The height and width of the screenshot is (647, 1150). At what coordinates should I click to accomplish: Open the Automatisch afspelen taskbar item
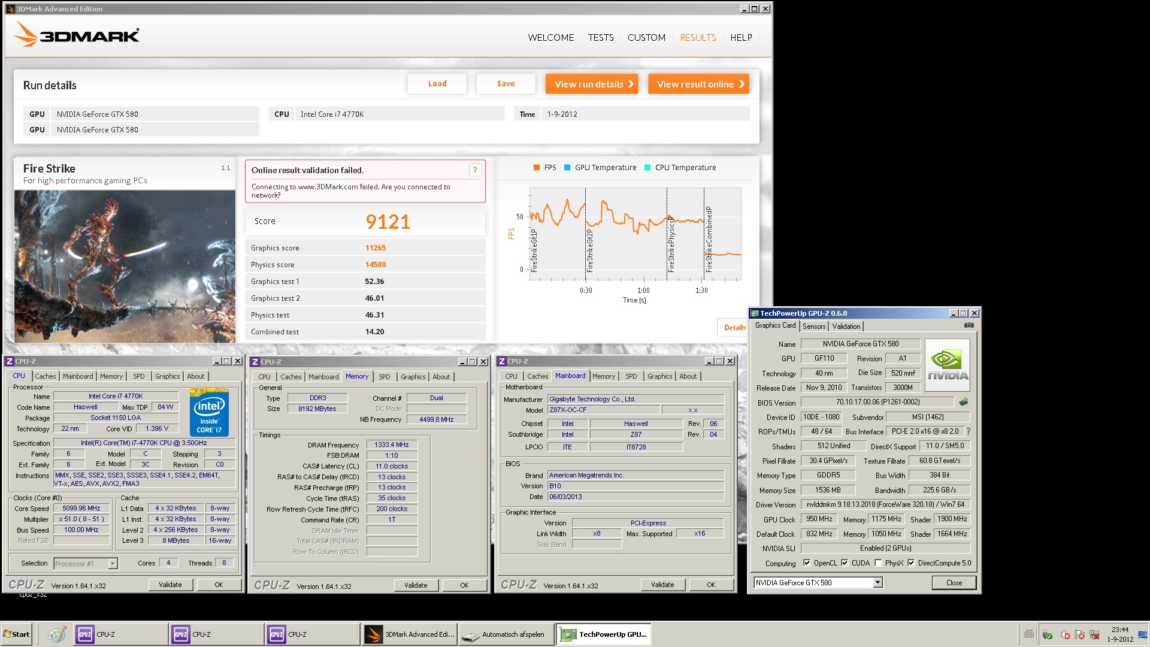(506, 634)
